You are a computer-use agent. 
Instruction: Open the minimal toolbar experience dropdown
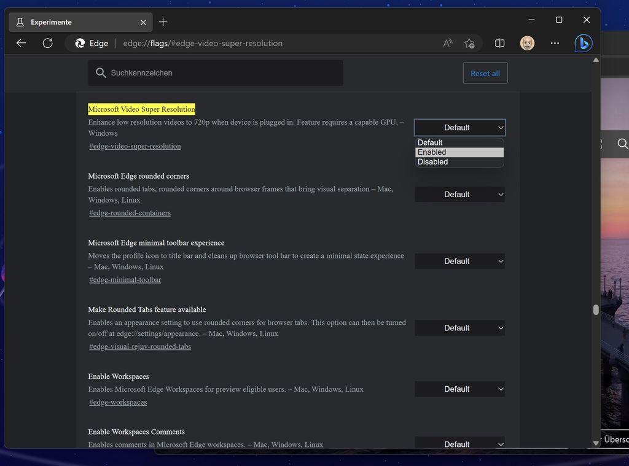coord(459,261)
